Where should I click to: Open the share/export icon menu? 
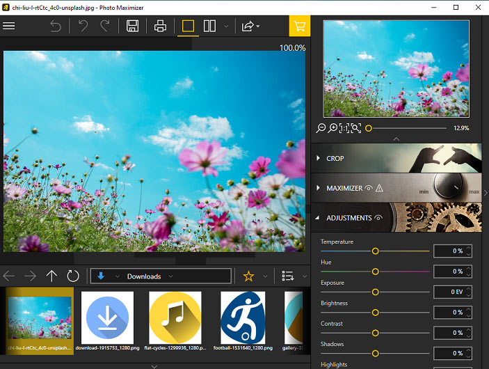click(250, 26)
